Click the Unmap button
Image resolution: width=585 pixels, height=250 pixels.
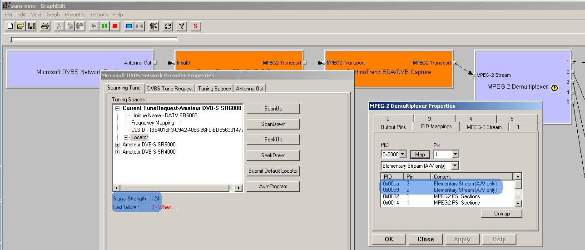pyautogui.click(x=501, y=213)
